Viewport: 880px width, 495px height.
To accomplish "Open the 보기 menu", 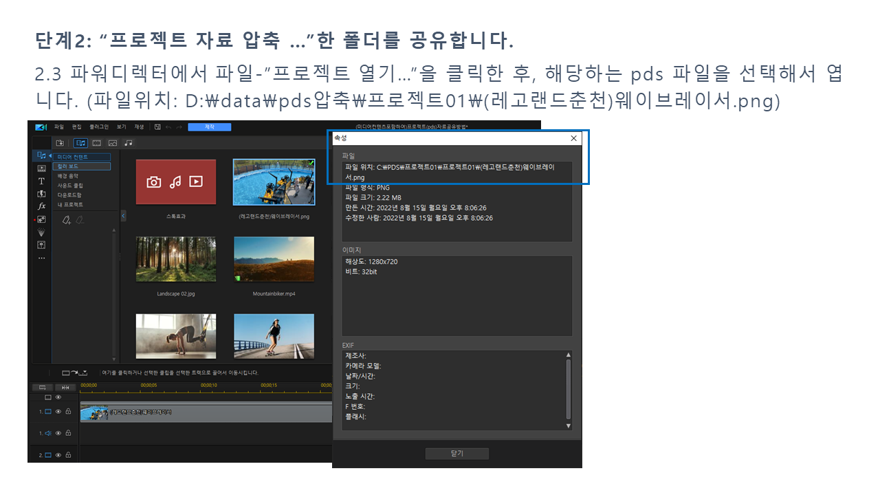I will click(x=122, y=127).
